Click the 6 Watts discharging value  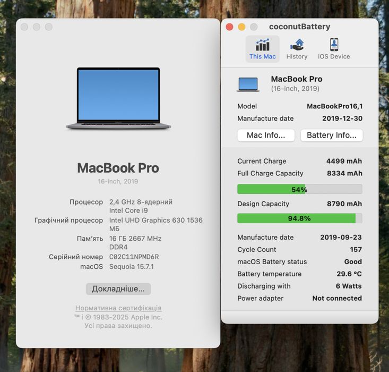349,286
